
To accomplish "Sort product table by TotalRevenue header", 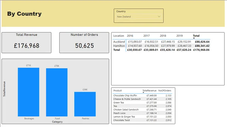I will [149, 91].
